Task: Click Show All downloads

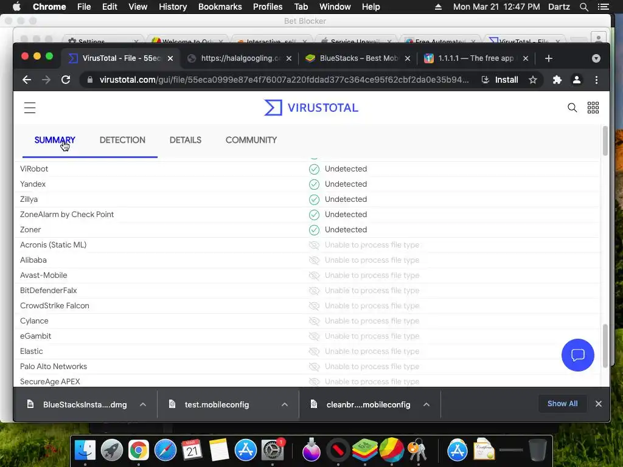Action: point(562,404)
